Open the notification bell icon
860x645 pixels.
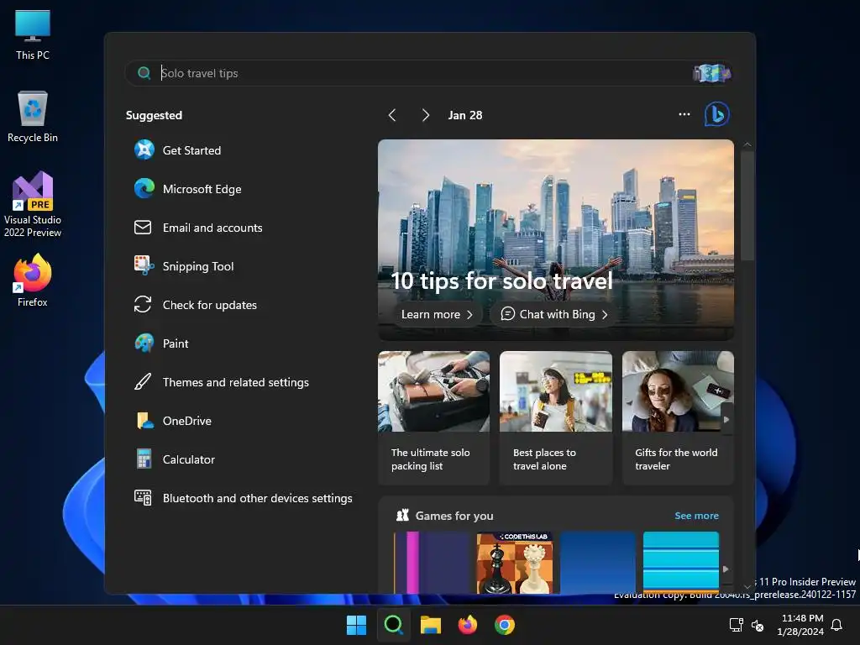tap(837, 625)
